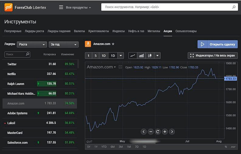This screenshot has width=241, height=154.
Task: Set chart range to 1M
Action: click(x=129, y=147)
